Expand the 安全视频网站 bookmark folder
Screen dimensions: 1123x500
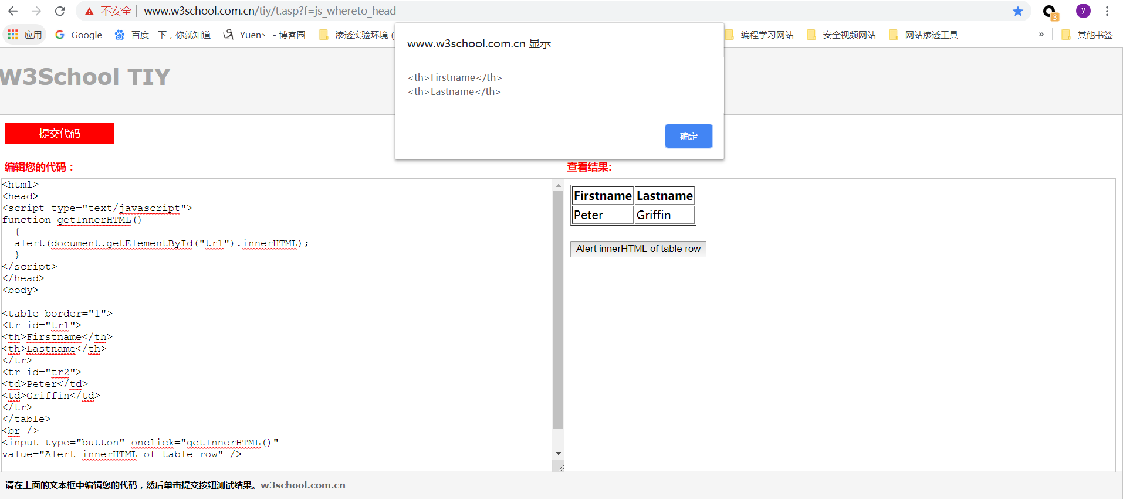click(x=841, y=35)
